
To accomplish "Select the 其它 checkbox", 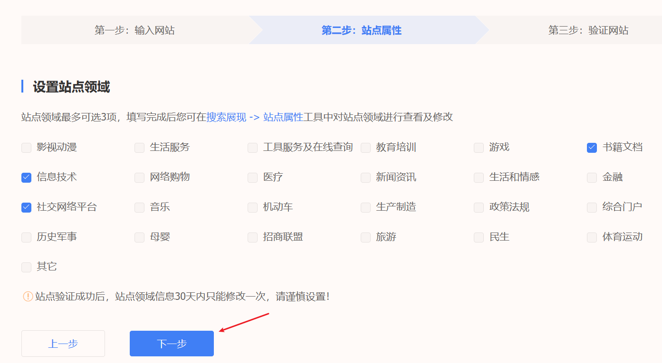I will [26, 267].
